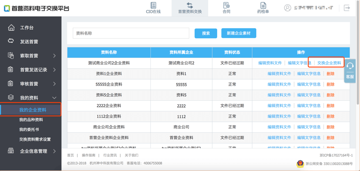Click 我的资料 layers icon
This screenshot has width=360, height=171.
11,97
